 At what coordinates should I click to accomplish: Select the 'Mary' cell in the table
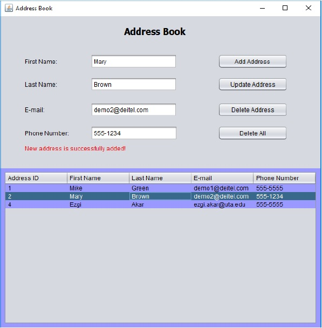[98, 196]
